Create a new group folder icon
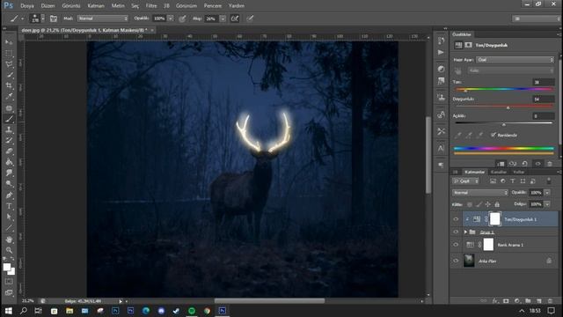Image resolution: width=563 pixels, height=317 pixels. (528, 301)
